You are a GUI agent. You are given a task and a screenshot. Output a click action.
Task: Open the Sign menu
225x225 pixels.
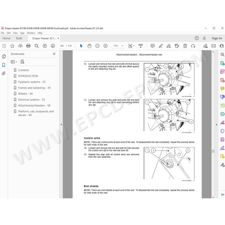click(22, 33)
